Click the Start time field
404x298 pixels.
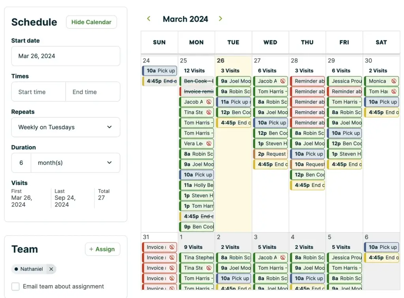point(38,92)
